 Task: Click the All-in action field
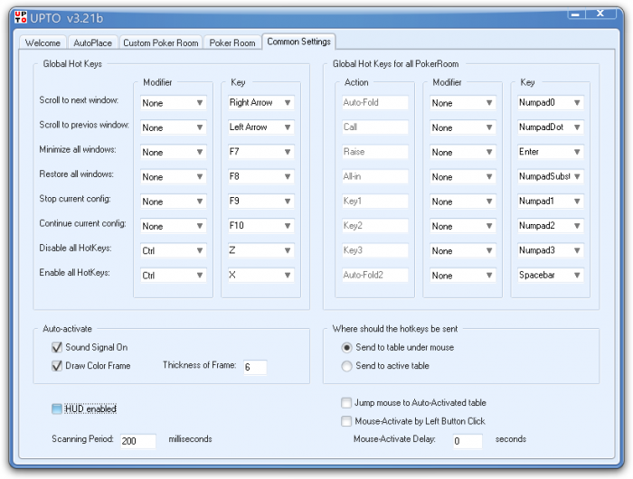click(375, 176)
